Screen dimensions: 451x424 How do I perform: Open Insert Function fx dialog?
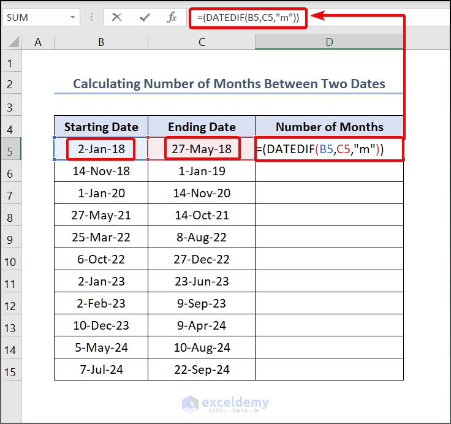[172, 17]
